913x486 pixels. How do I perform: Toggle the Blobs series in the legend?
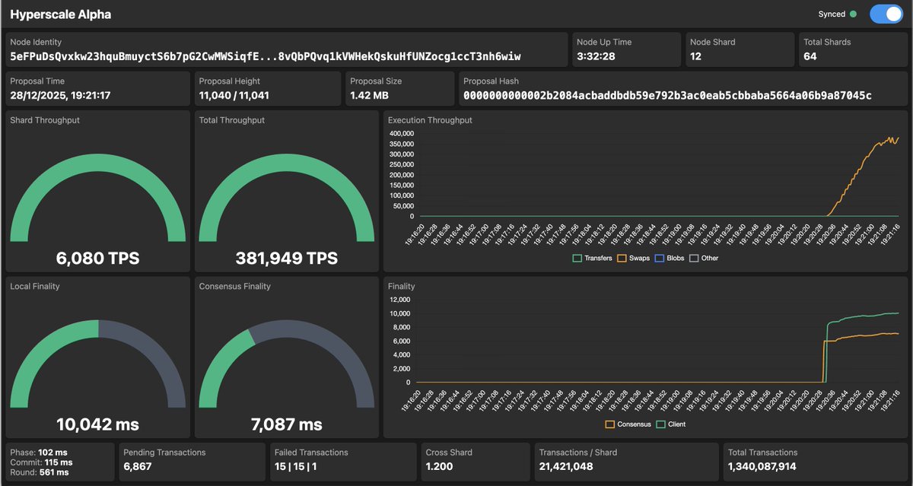(x=669, y=258)
